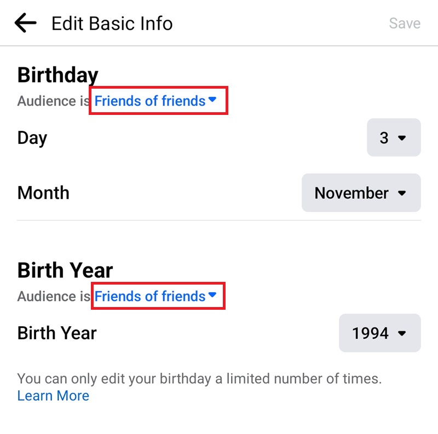Click the down arrow in the November selector
This screenshot has width=438, height=434.
click(402, 193)
